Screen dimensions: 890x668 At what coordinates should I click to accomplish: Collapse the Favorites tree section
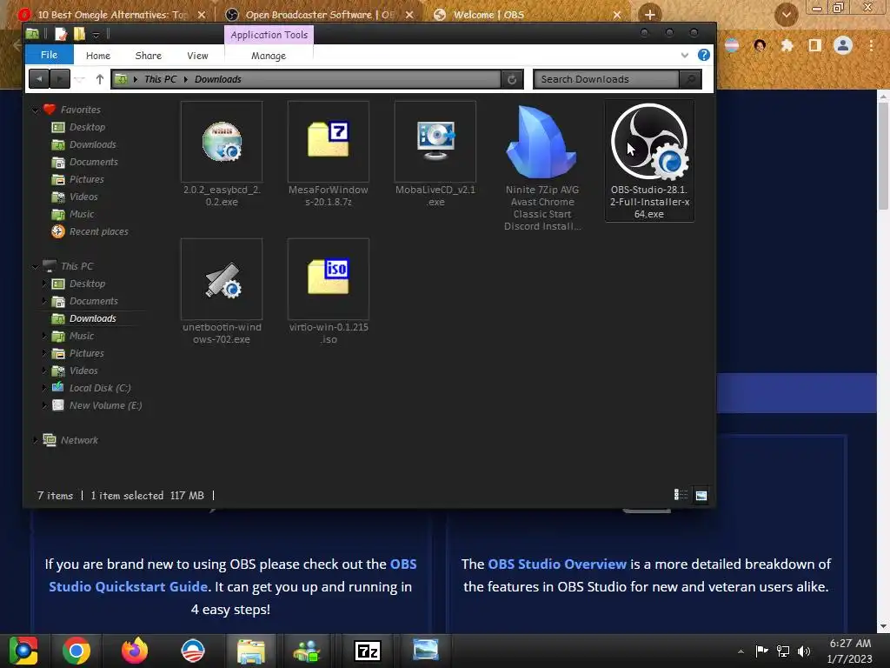pos(36,110)
